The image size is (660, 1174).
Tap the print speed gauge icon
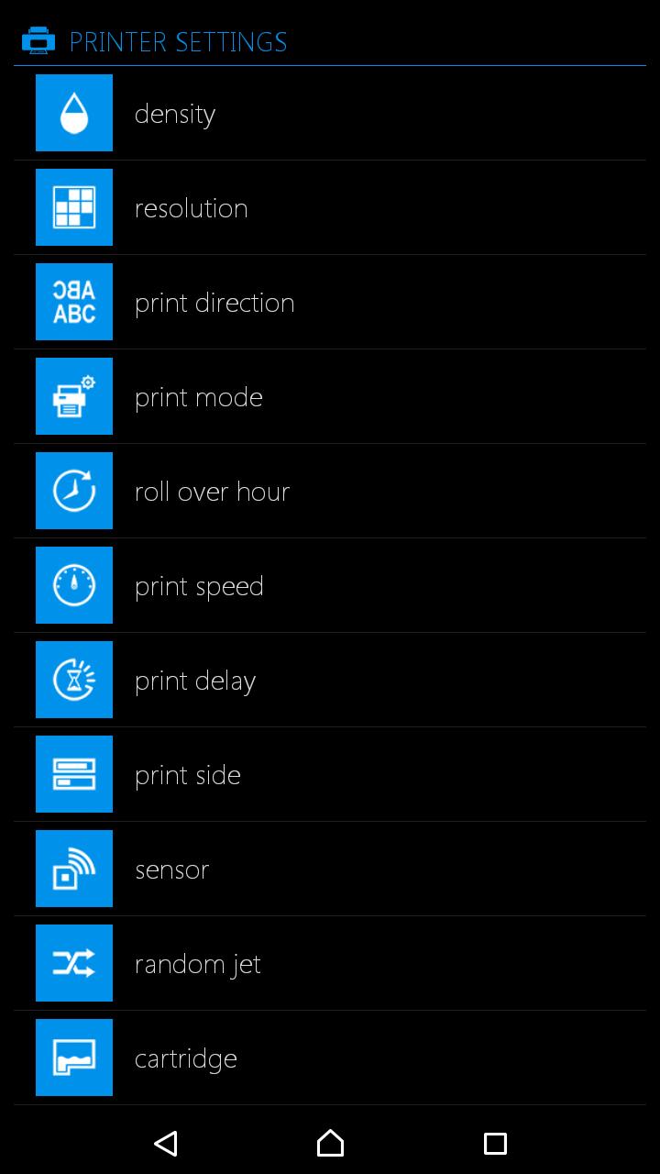[x=74, y=585]
